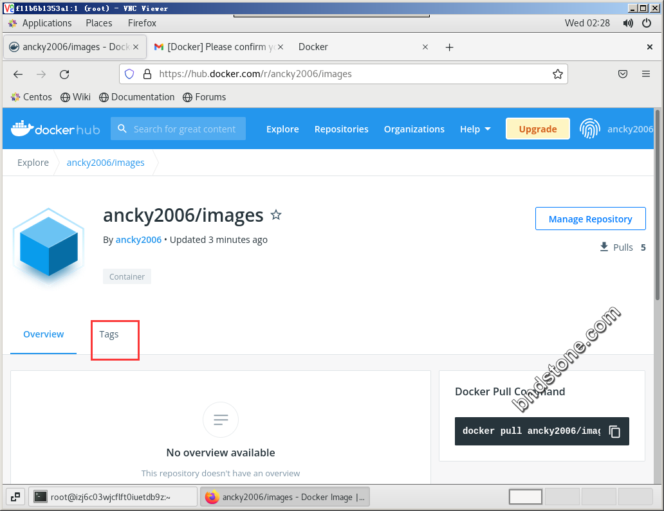
Task: Close the Gmail Docker confirmation tab
Action: (x=281, y=47)
